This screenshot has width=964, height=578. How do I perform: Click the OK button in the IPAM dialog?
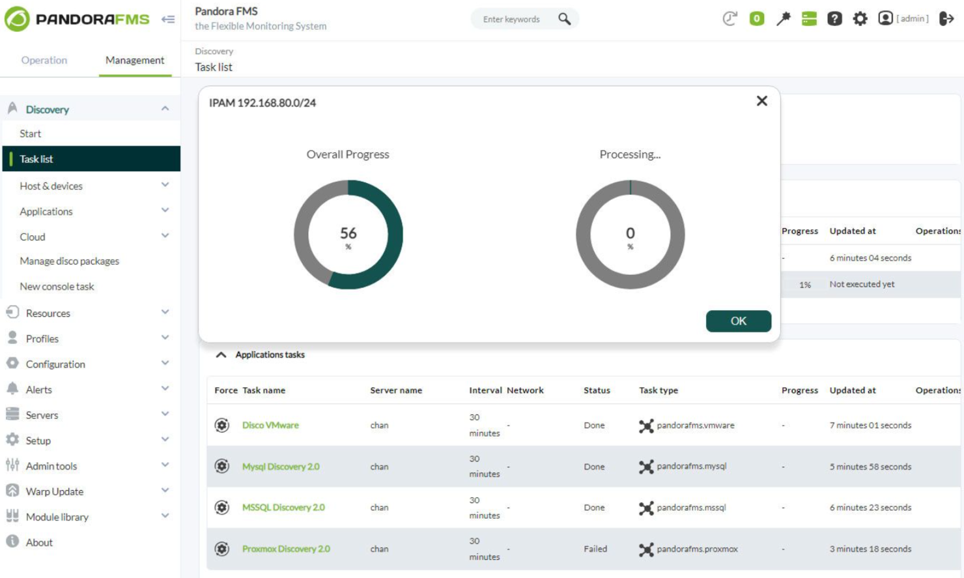(x=739, y=321)
